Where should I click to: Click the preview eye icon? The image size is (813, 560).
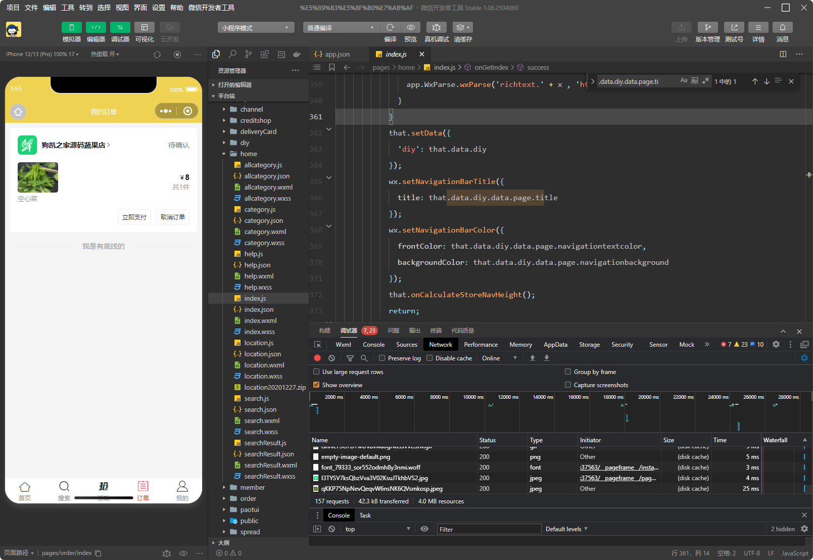click(x=411, y=27)
